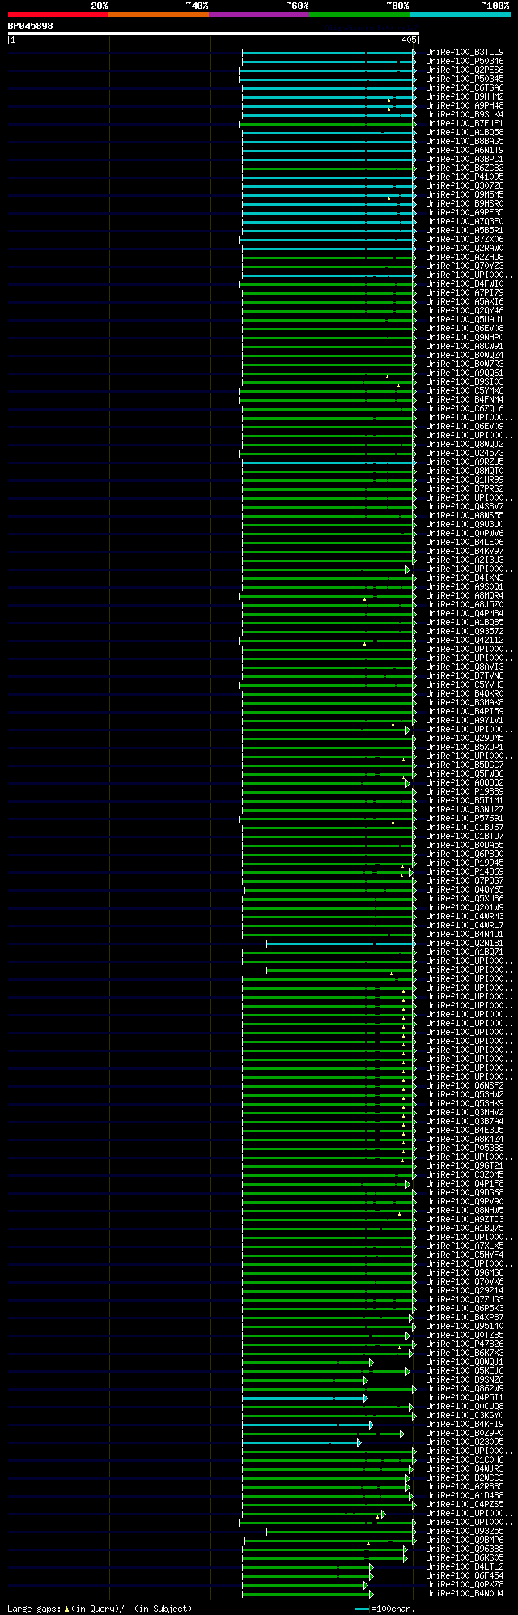Choose the UniRef100_O93255 entry

tap(465, 1531)
